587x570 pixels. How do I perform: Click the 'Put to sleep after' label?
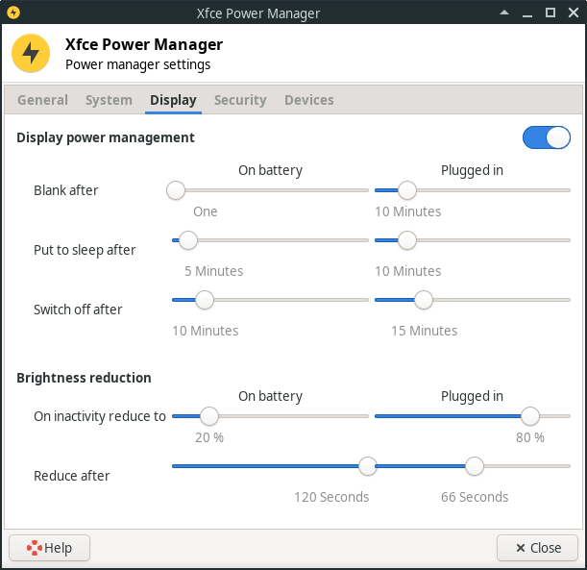click(85, 250)
